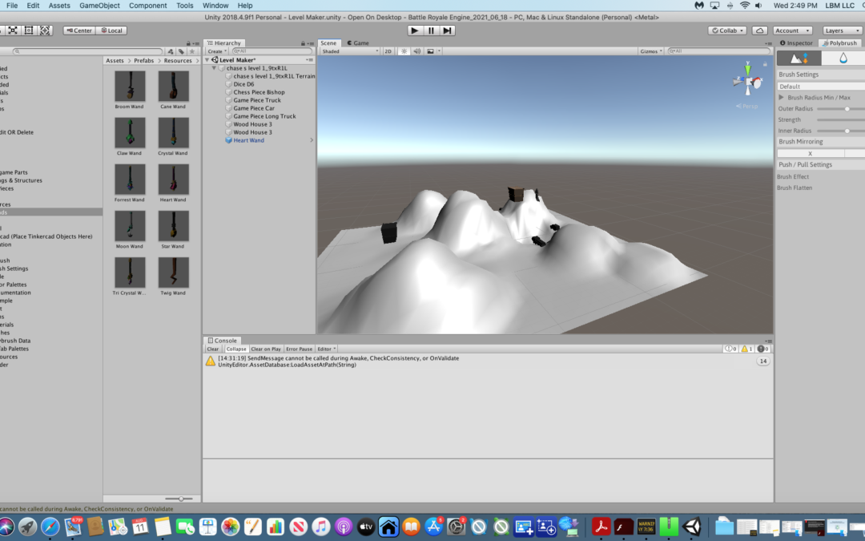This screenshot has width=865, height=541.
Task: Open the Unity Services cloud button
Action: point(759,30)
